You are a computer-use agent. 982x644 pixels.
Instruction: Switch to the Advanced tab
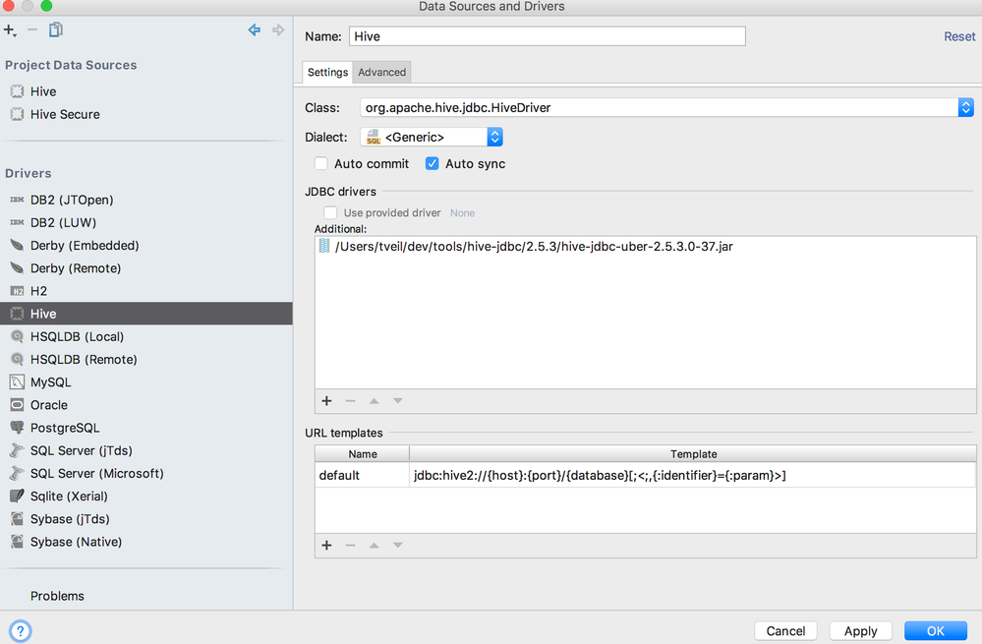coord(381,72)
